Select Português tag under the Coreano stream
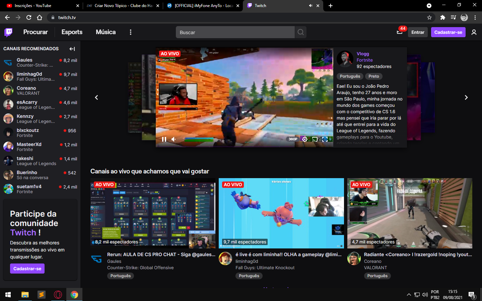Image resolution: width=482 pixels, height=301 pixels. click(377, 276)
